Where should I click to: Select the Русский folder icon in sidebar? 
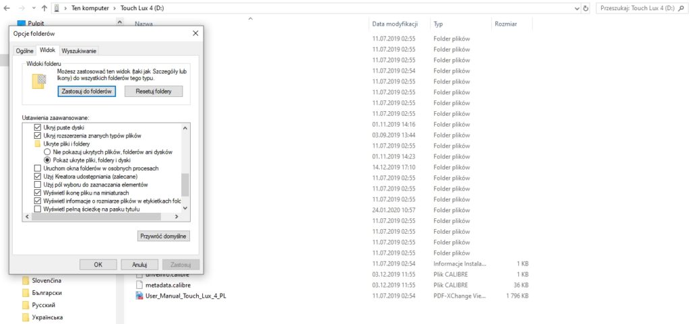(26, 305)
